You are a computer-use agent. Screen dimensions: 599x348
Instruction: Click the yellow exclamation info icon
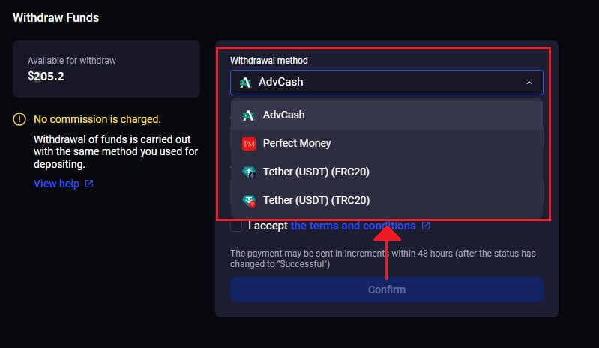(x=19, y=119)
